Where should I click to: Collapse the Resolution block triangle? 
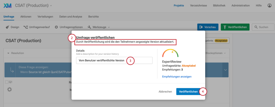point(8,53)
